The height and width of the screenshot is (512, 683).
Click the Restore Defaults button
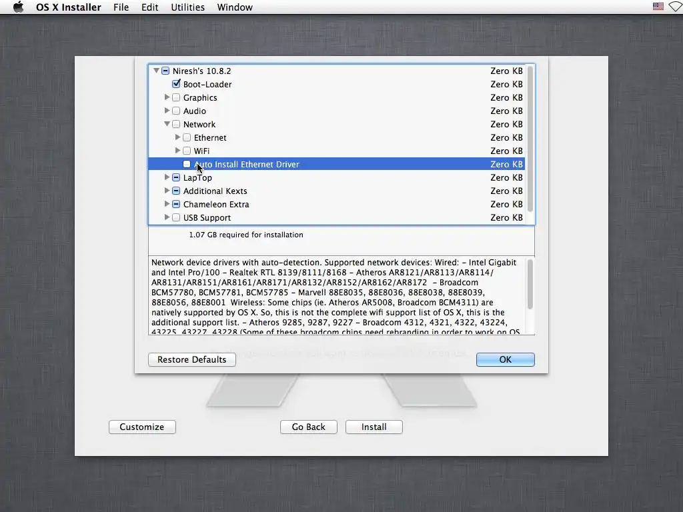tap(191, 359)
